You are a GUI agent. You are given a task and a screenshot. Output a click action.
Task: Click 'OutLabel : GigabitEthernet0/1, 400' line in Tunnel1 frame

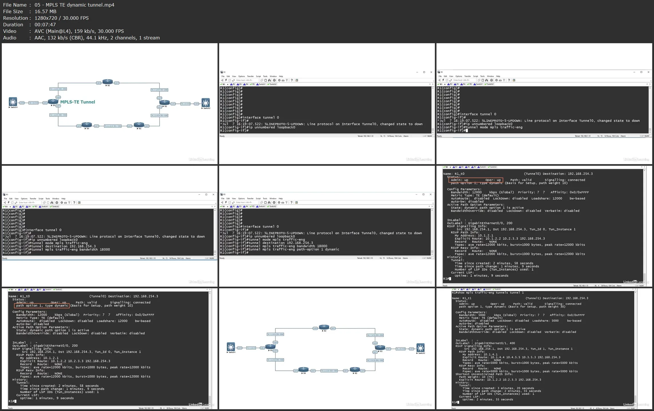pyautogui.click(x=485, y=343)
